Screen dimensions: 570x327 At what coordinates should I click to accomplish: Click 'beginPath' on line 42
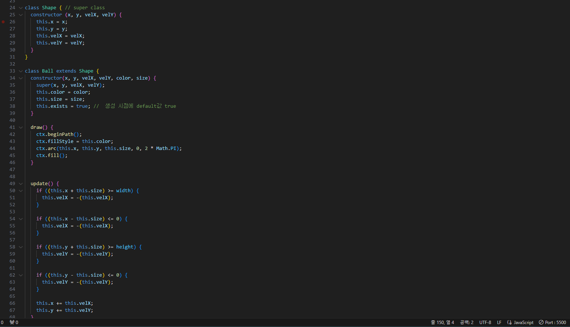pos(60,134)
